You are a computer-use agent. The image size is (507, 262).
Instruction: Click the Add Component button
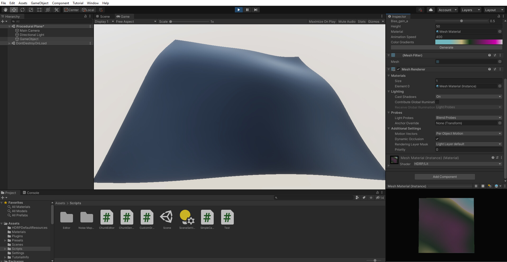click(x=445, y=177)
